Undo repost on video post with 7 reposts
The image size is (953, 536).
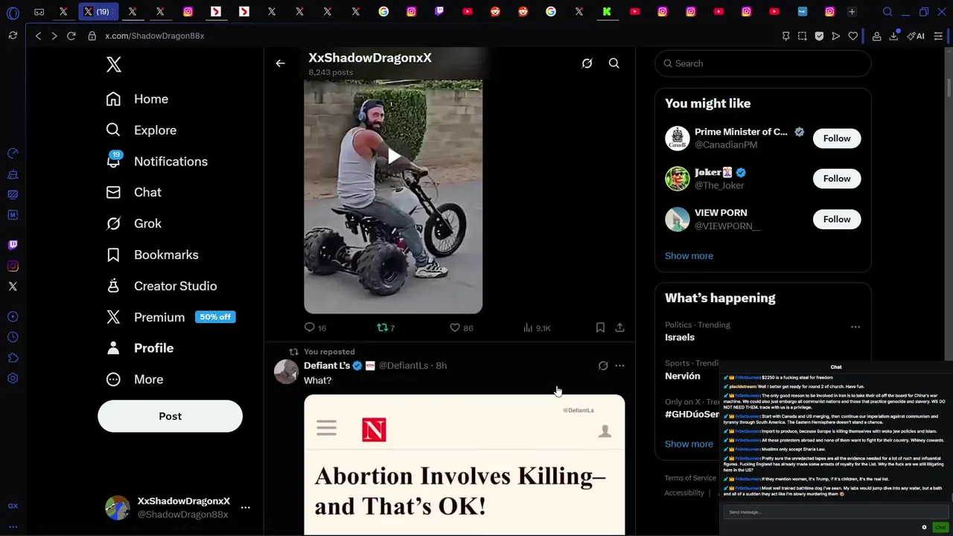[x=386, y=328]
